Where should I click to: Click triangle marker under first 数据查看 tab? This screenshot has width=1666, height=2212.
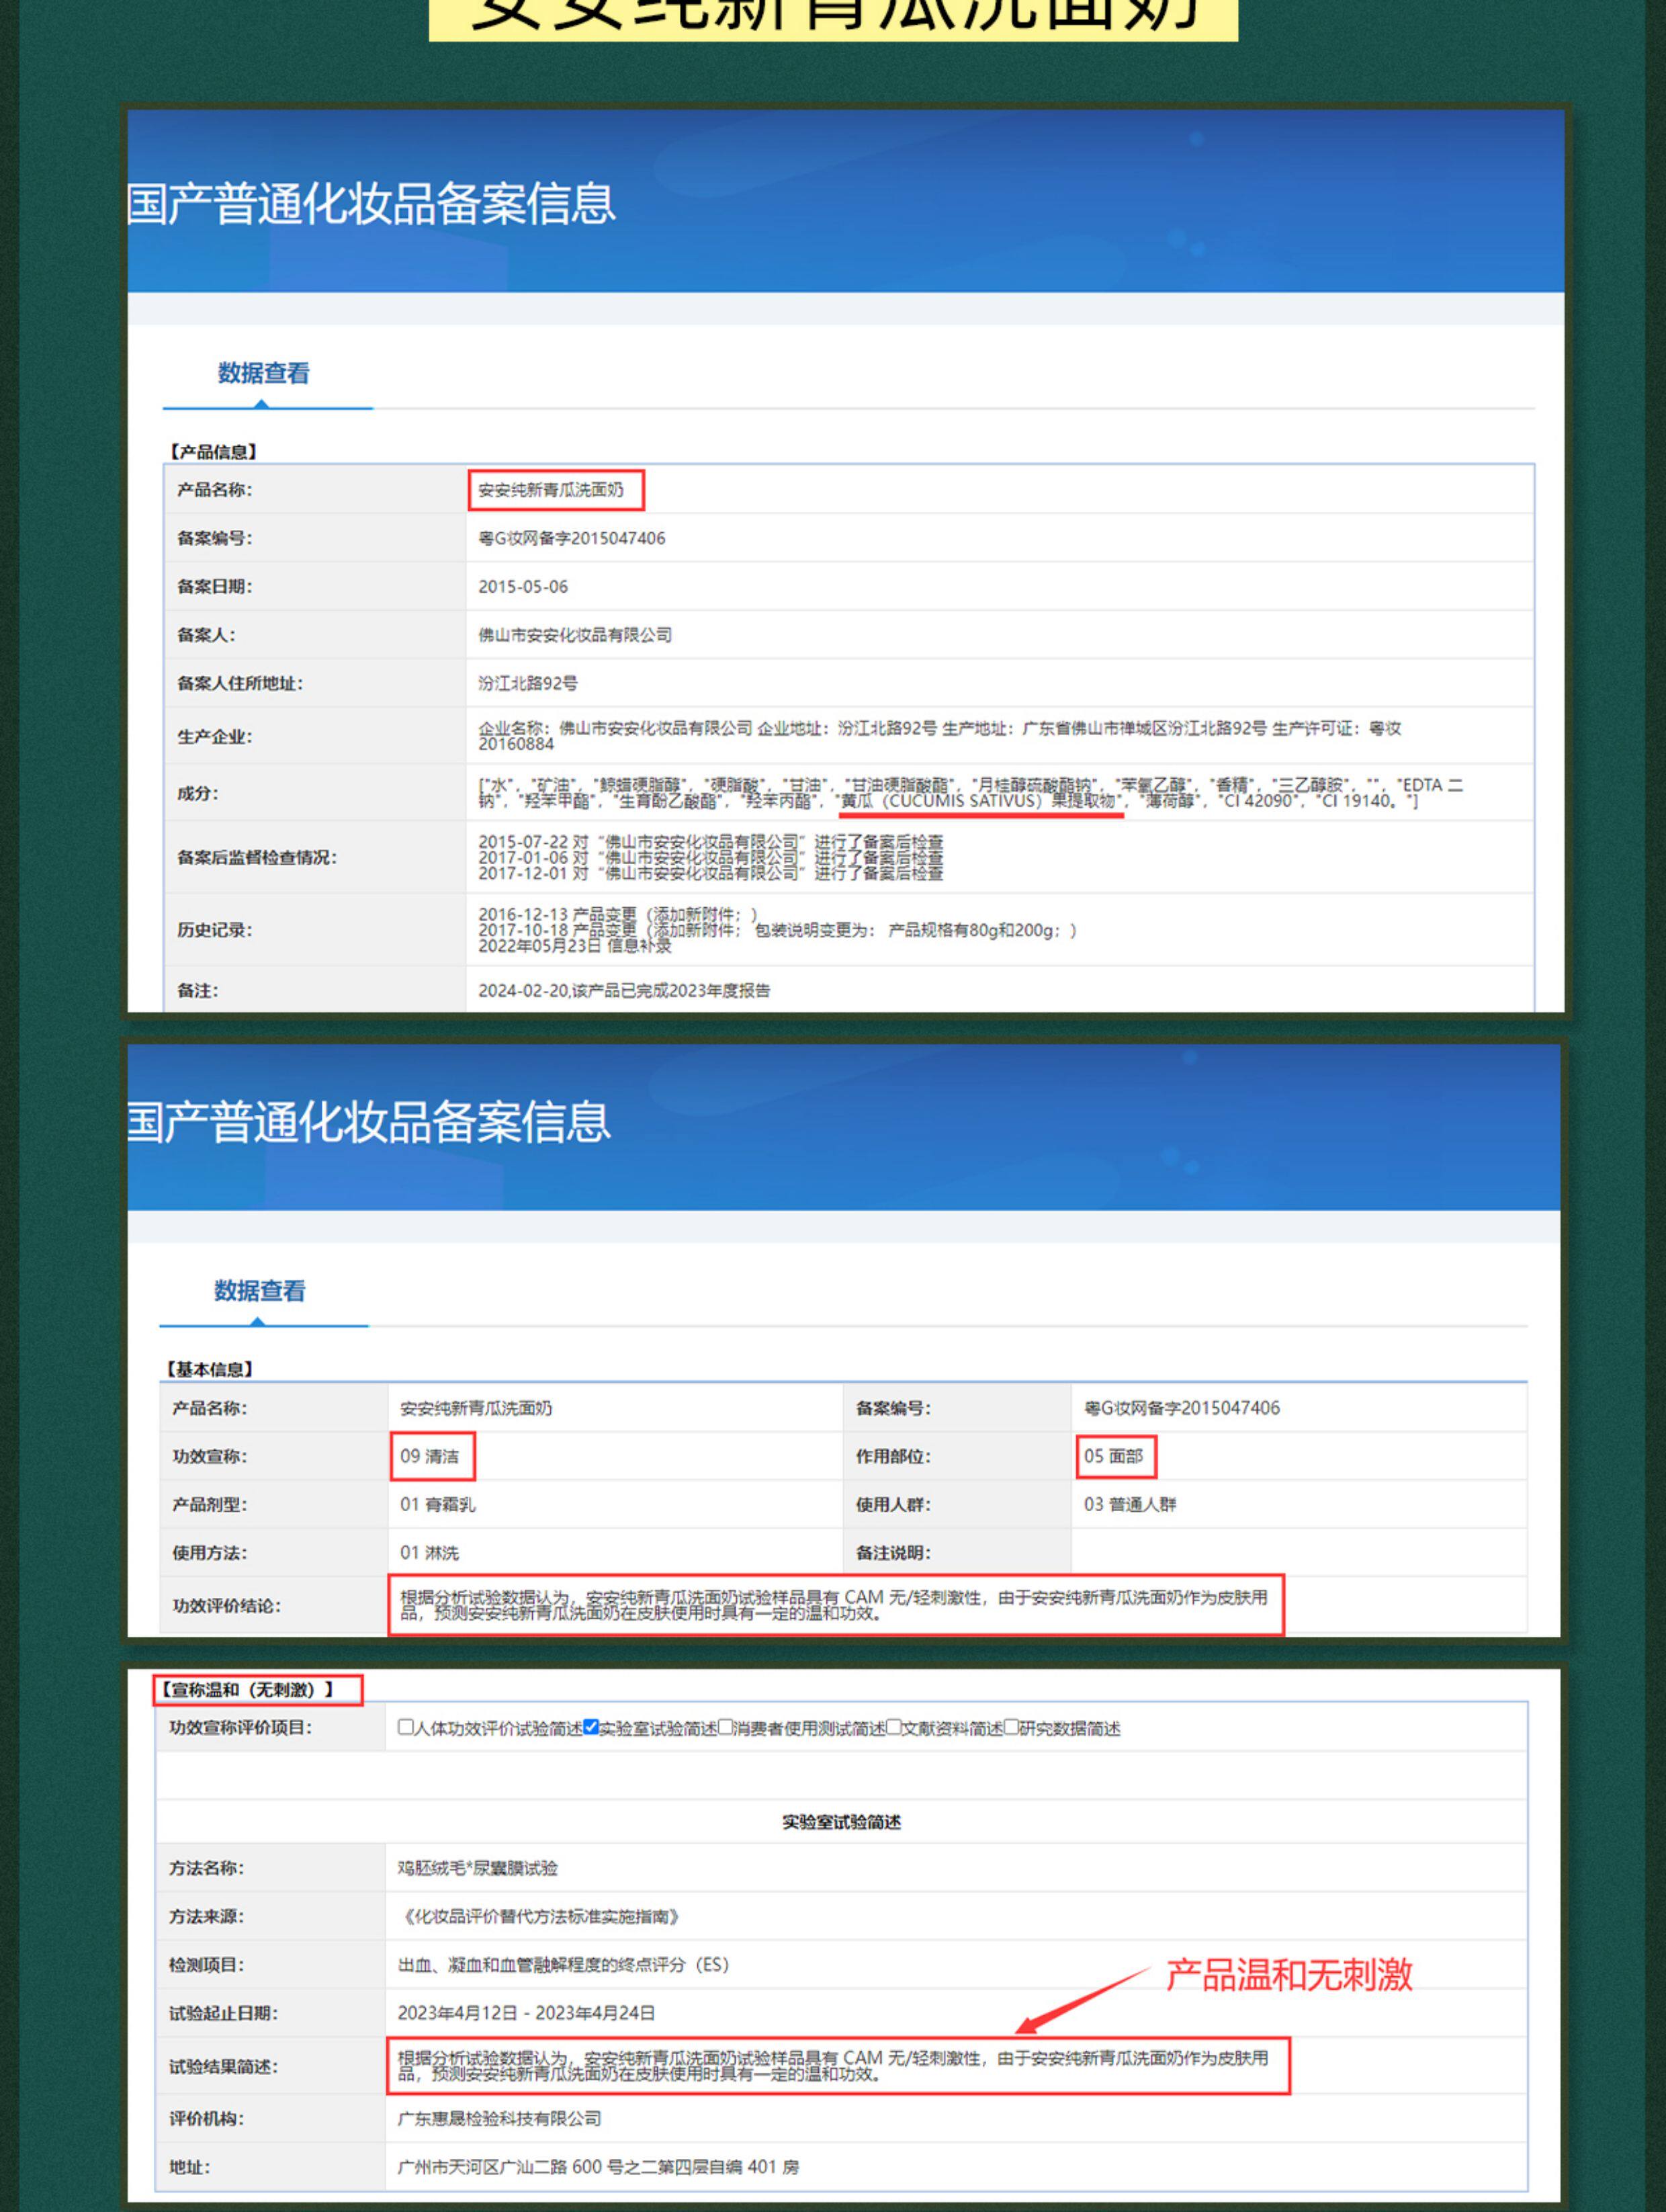click(x=262, y=404)
